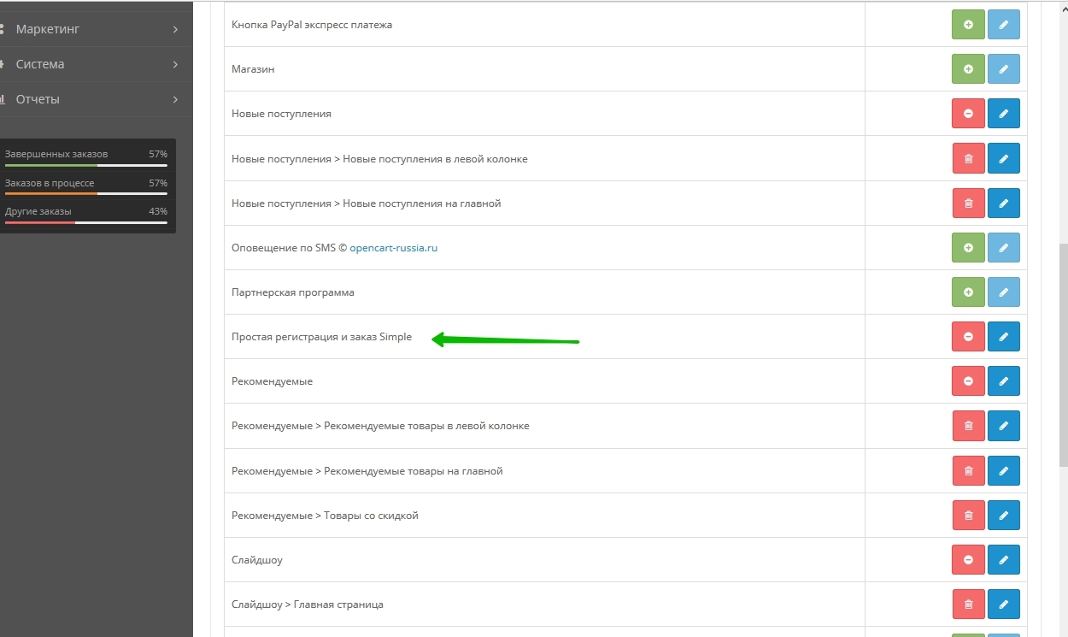Image resolution: width=1068 pixels, height=637 pixels.
Task: Edit the Слайдшоу module settings
Action: click(1004, 560)
